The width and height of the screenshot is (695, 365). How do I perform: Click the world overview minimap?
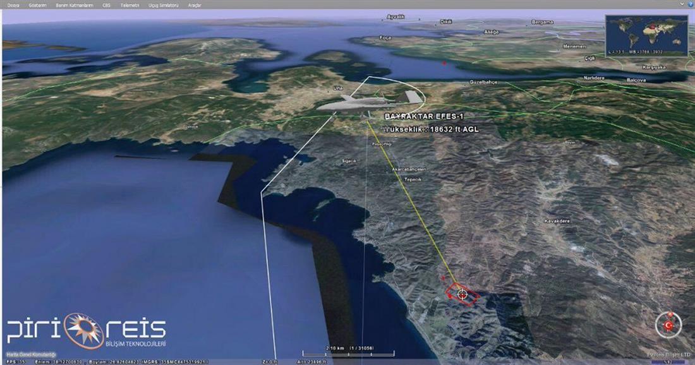click(645, 34)
